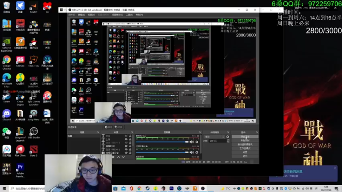This screenshot has width=342, height=192.
Task: Open 帮助(H) menu in OBS
Action: (139, 15)
